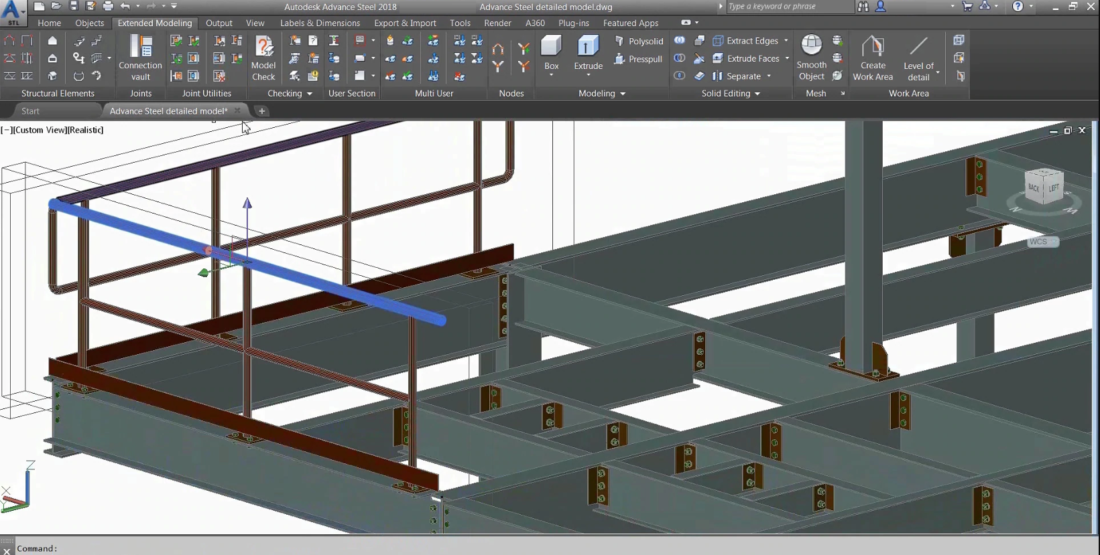Expand the Checking panel dropdown
The width and height of the screenshot is (1100, 555).
pos(310,94)
